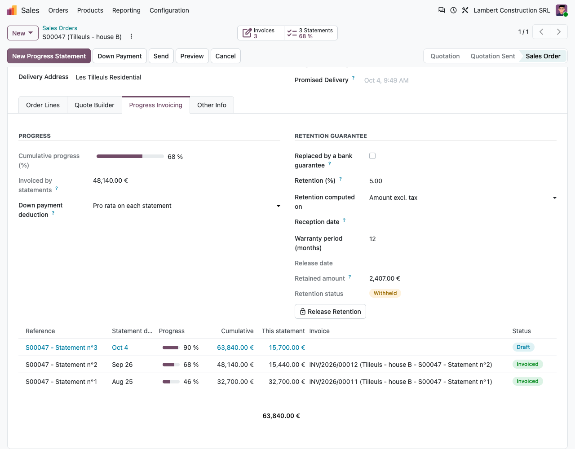Open the Lambert Construction SRL company switcher

[x=512, y=10]
